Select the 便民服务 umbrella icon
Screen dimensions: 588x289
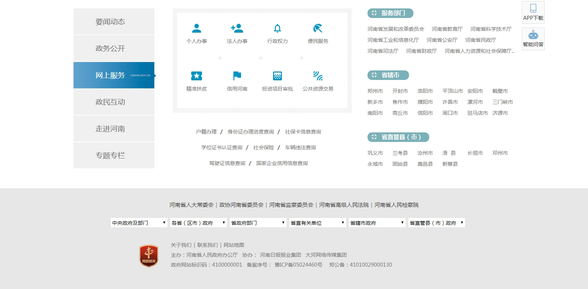pos(318,29)
